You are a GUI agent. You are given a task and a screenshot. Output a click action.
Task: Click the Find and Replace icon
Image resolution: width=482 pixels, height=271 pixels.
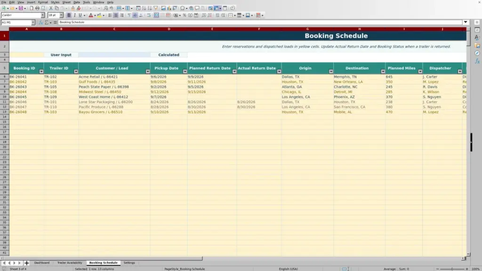105,8
